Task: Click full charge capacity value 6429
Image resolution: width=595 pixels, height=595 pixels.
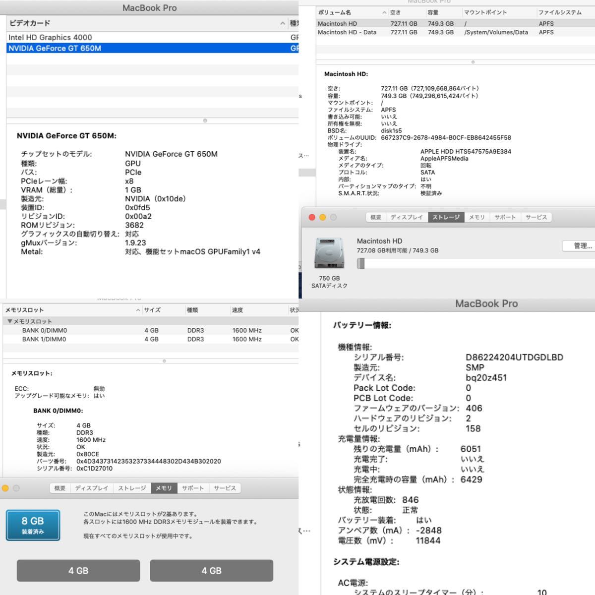Action: pyautogui.click(x=471, y=479)
